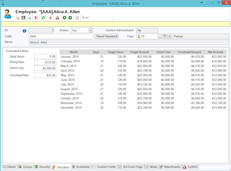Switch to the Notes tab

pos(152,167)
